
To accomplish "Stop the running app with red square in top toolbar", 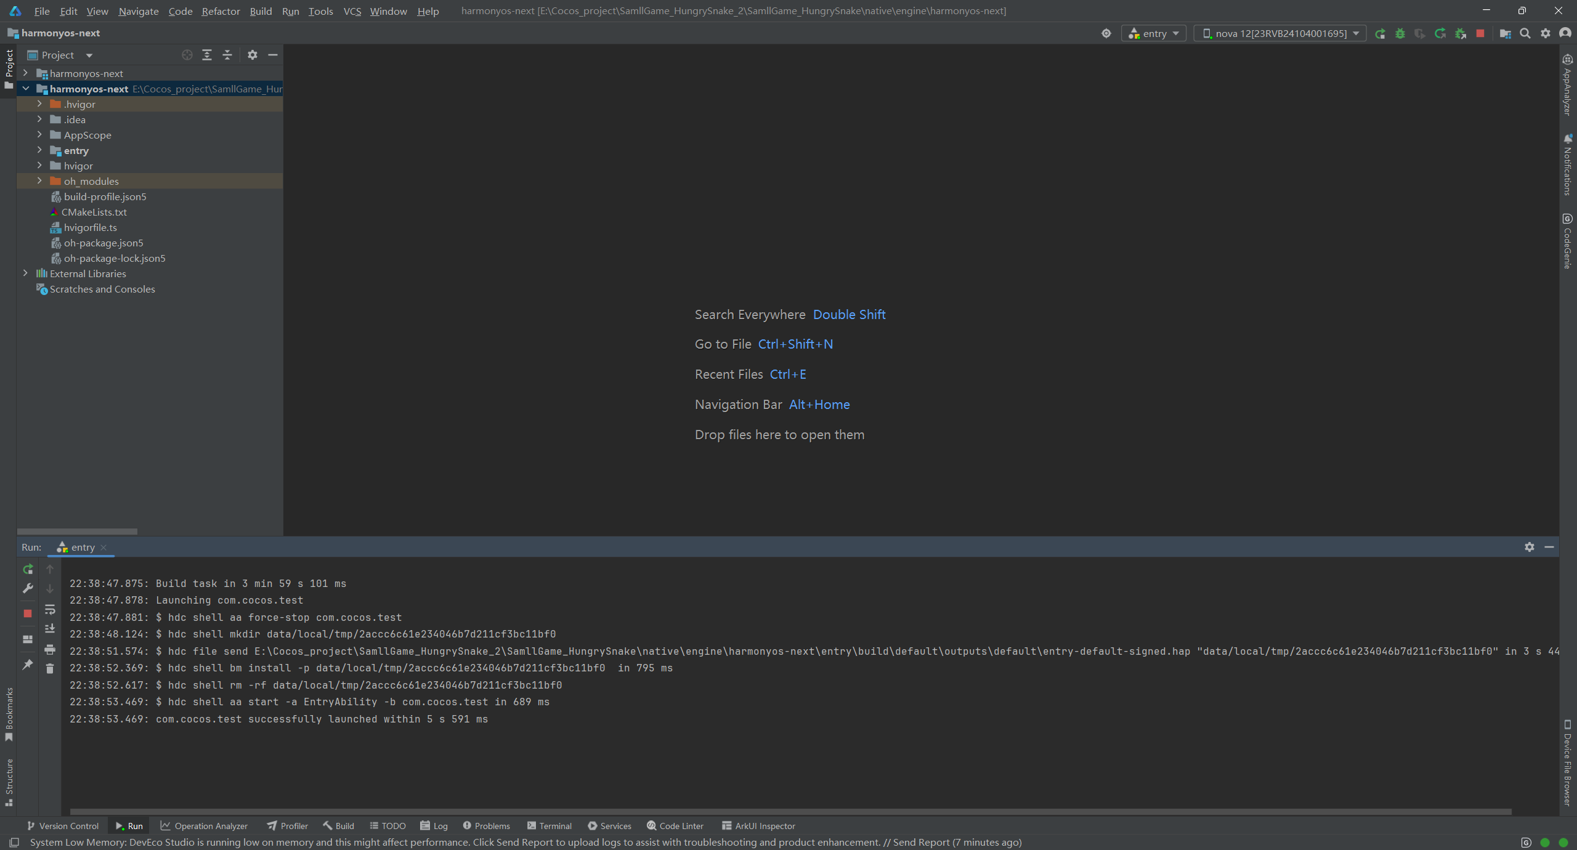I will click(x=1480, y=33).
